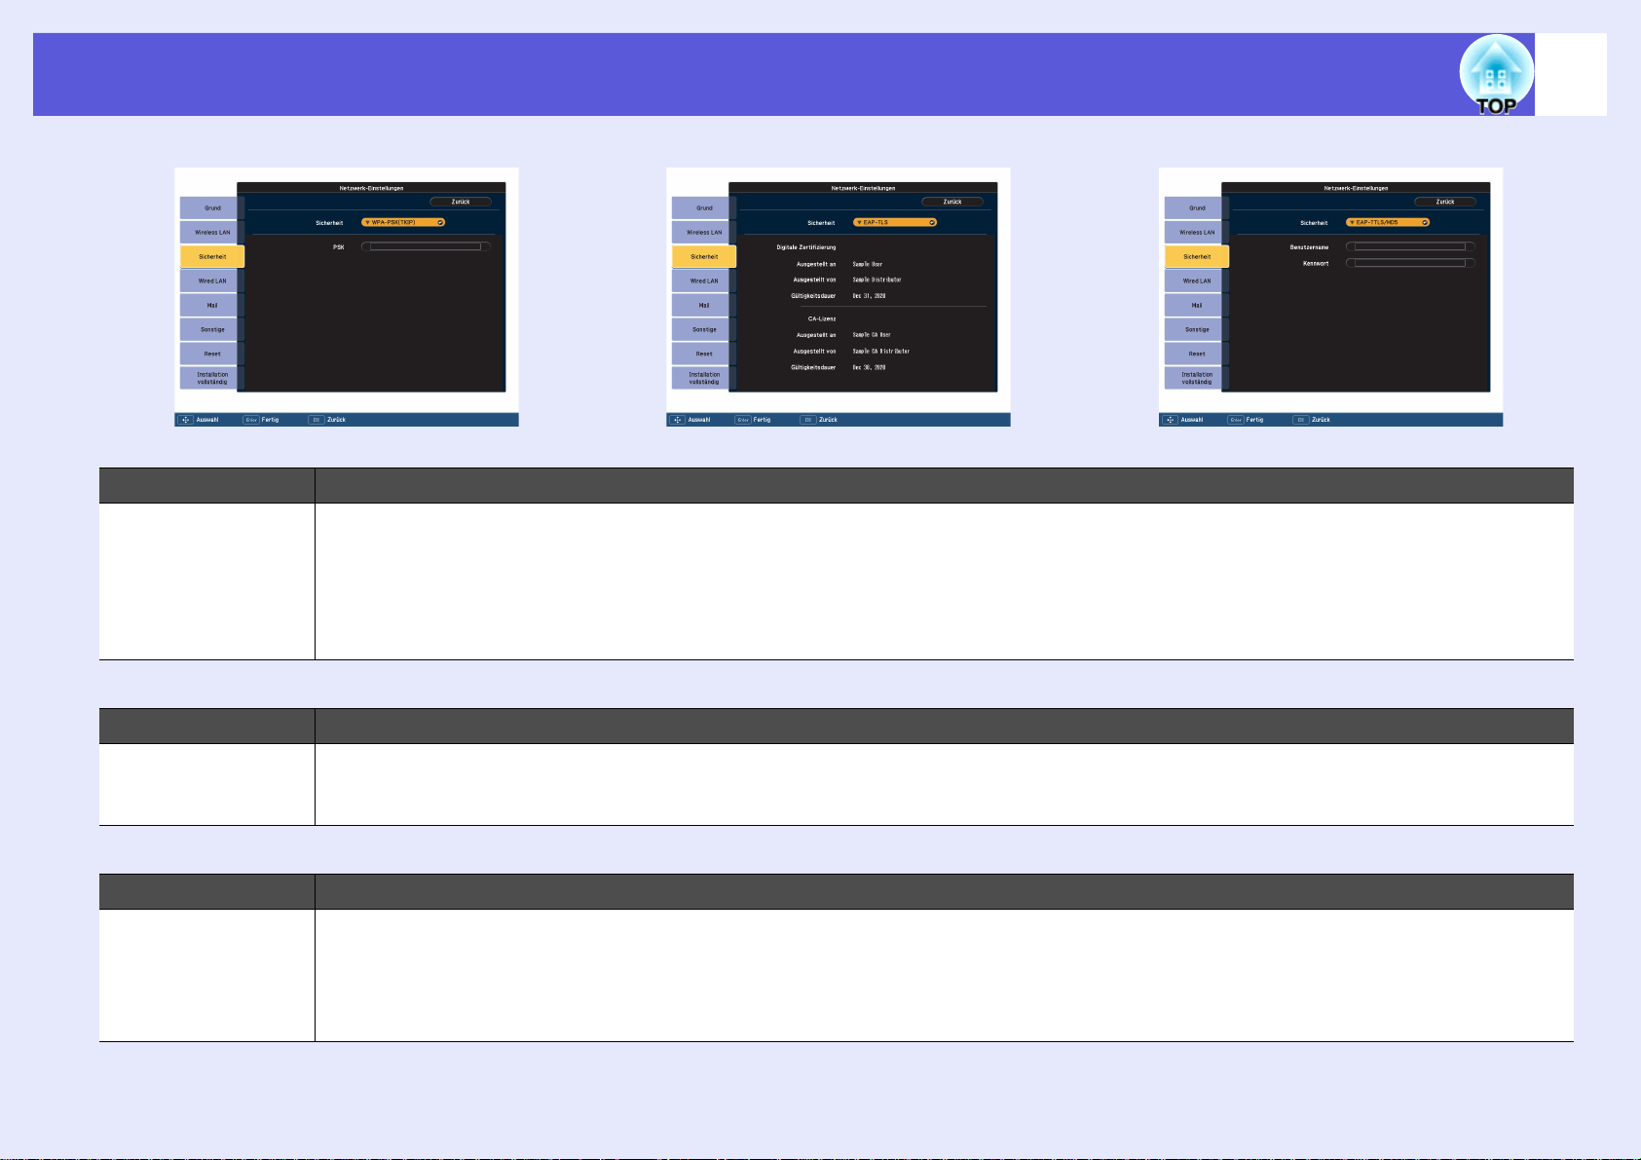
Task: Click Esc key icon in WPA-PSK(TKIP) screen
Action: click(x=317, y=420)
